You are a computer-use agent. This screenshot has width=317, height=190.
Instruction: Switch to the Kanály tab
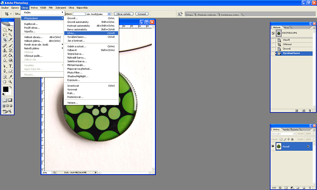pos(286,129)
